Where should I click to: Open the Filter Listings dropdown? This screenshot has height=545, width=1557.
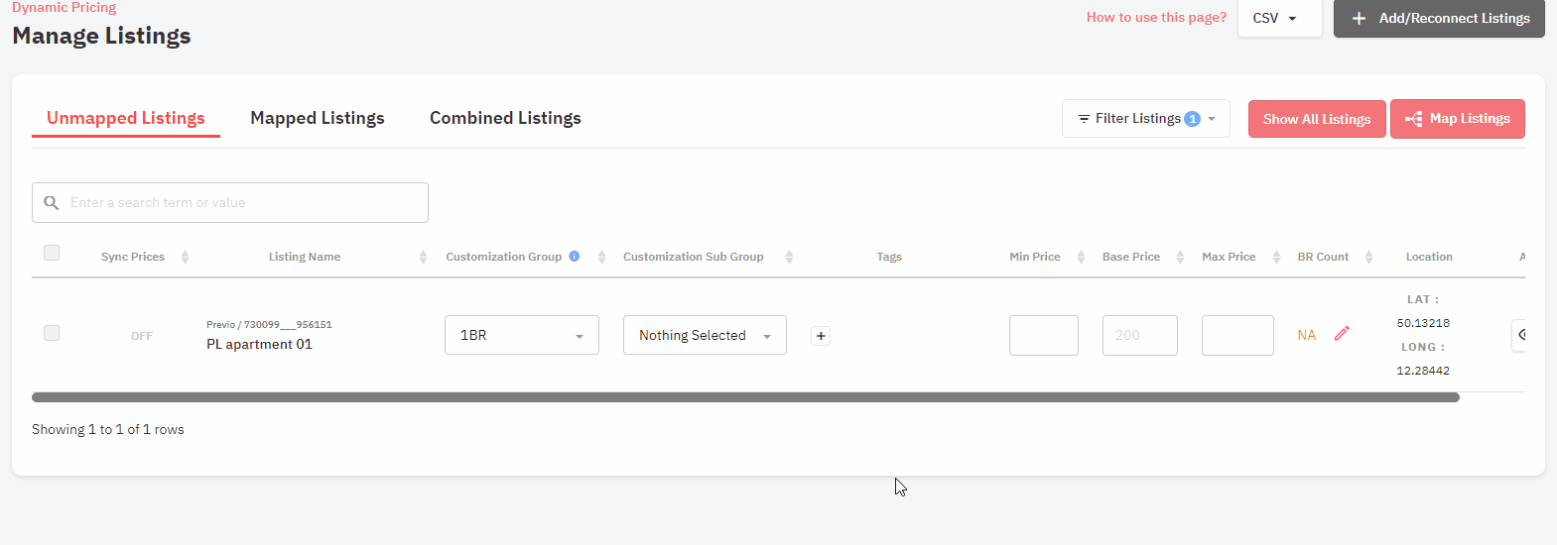coord(1146,118)
